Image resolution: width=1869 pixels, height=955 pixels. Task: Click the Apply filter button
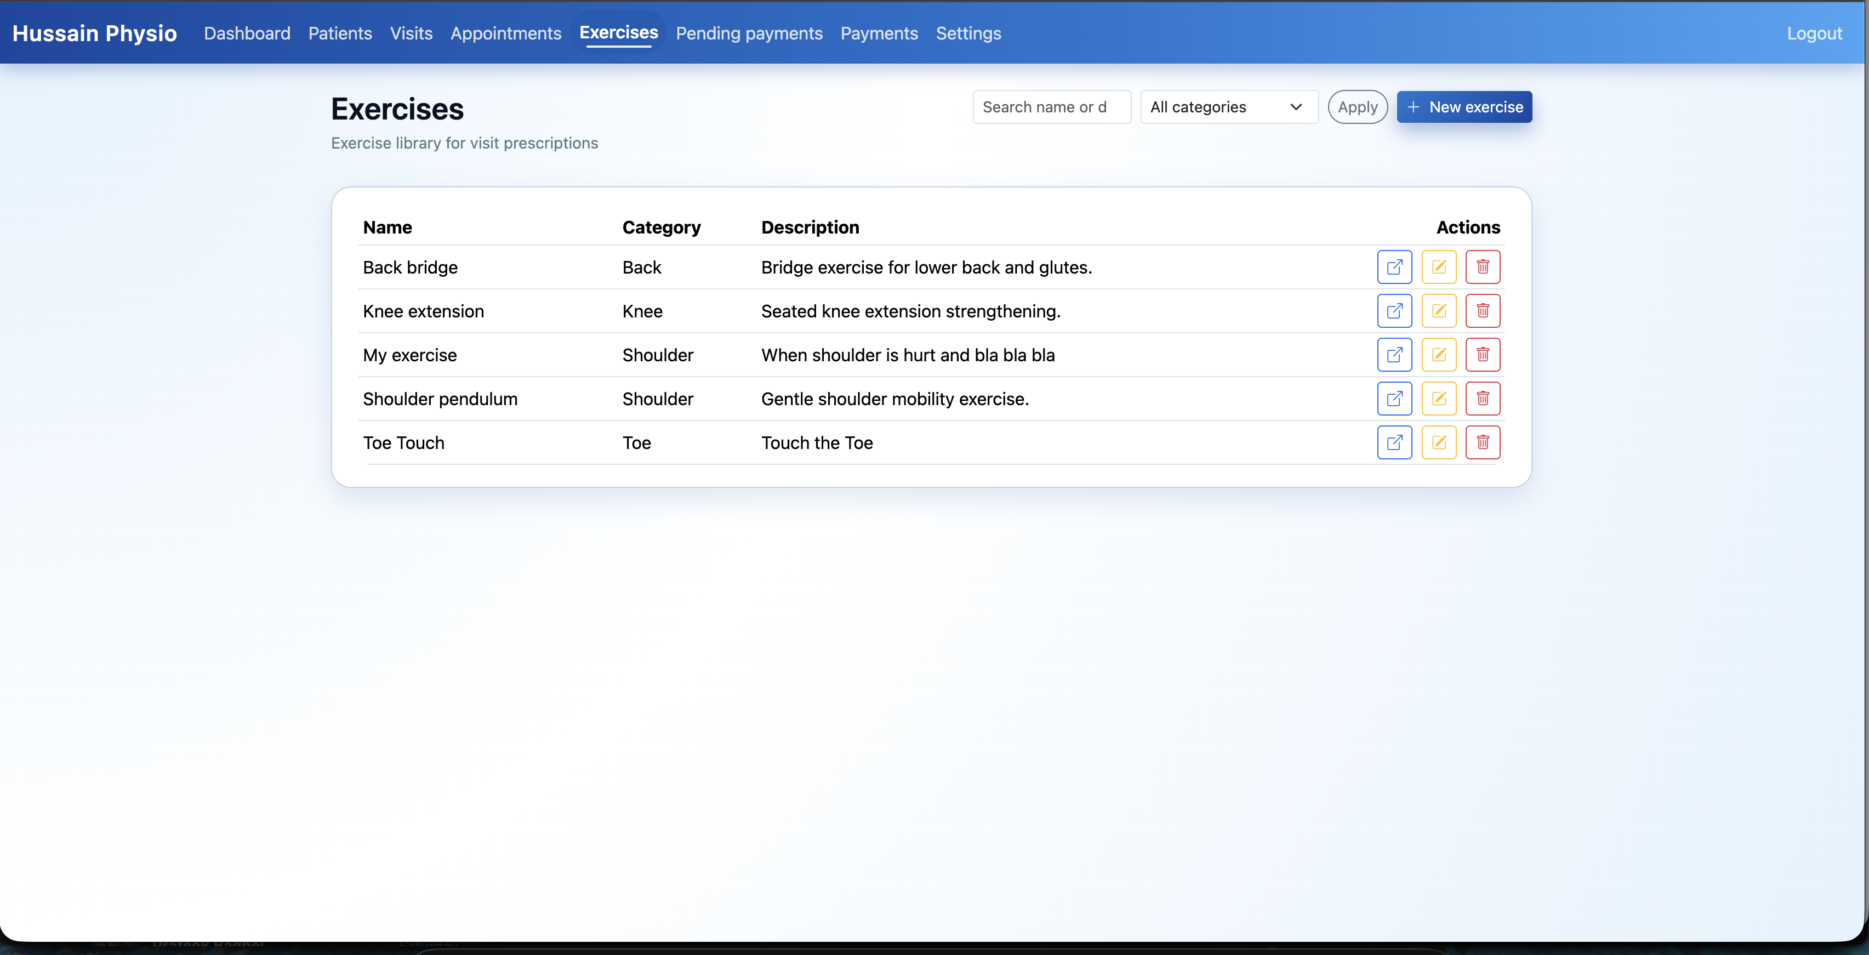pos(1357,107)
